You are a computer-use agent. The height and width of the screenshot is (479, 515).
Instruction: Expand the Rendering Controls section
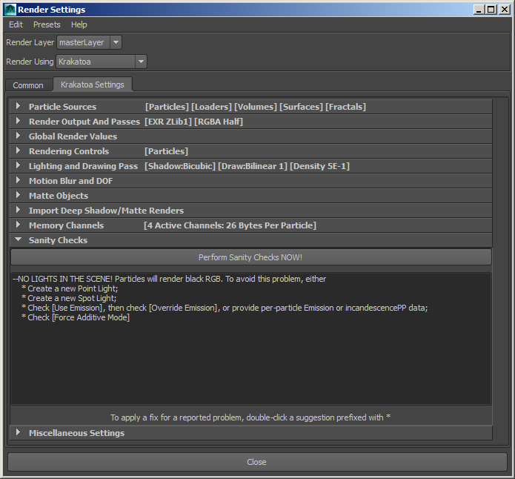tap(251, 151)
